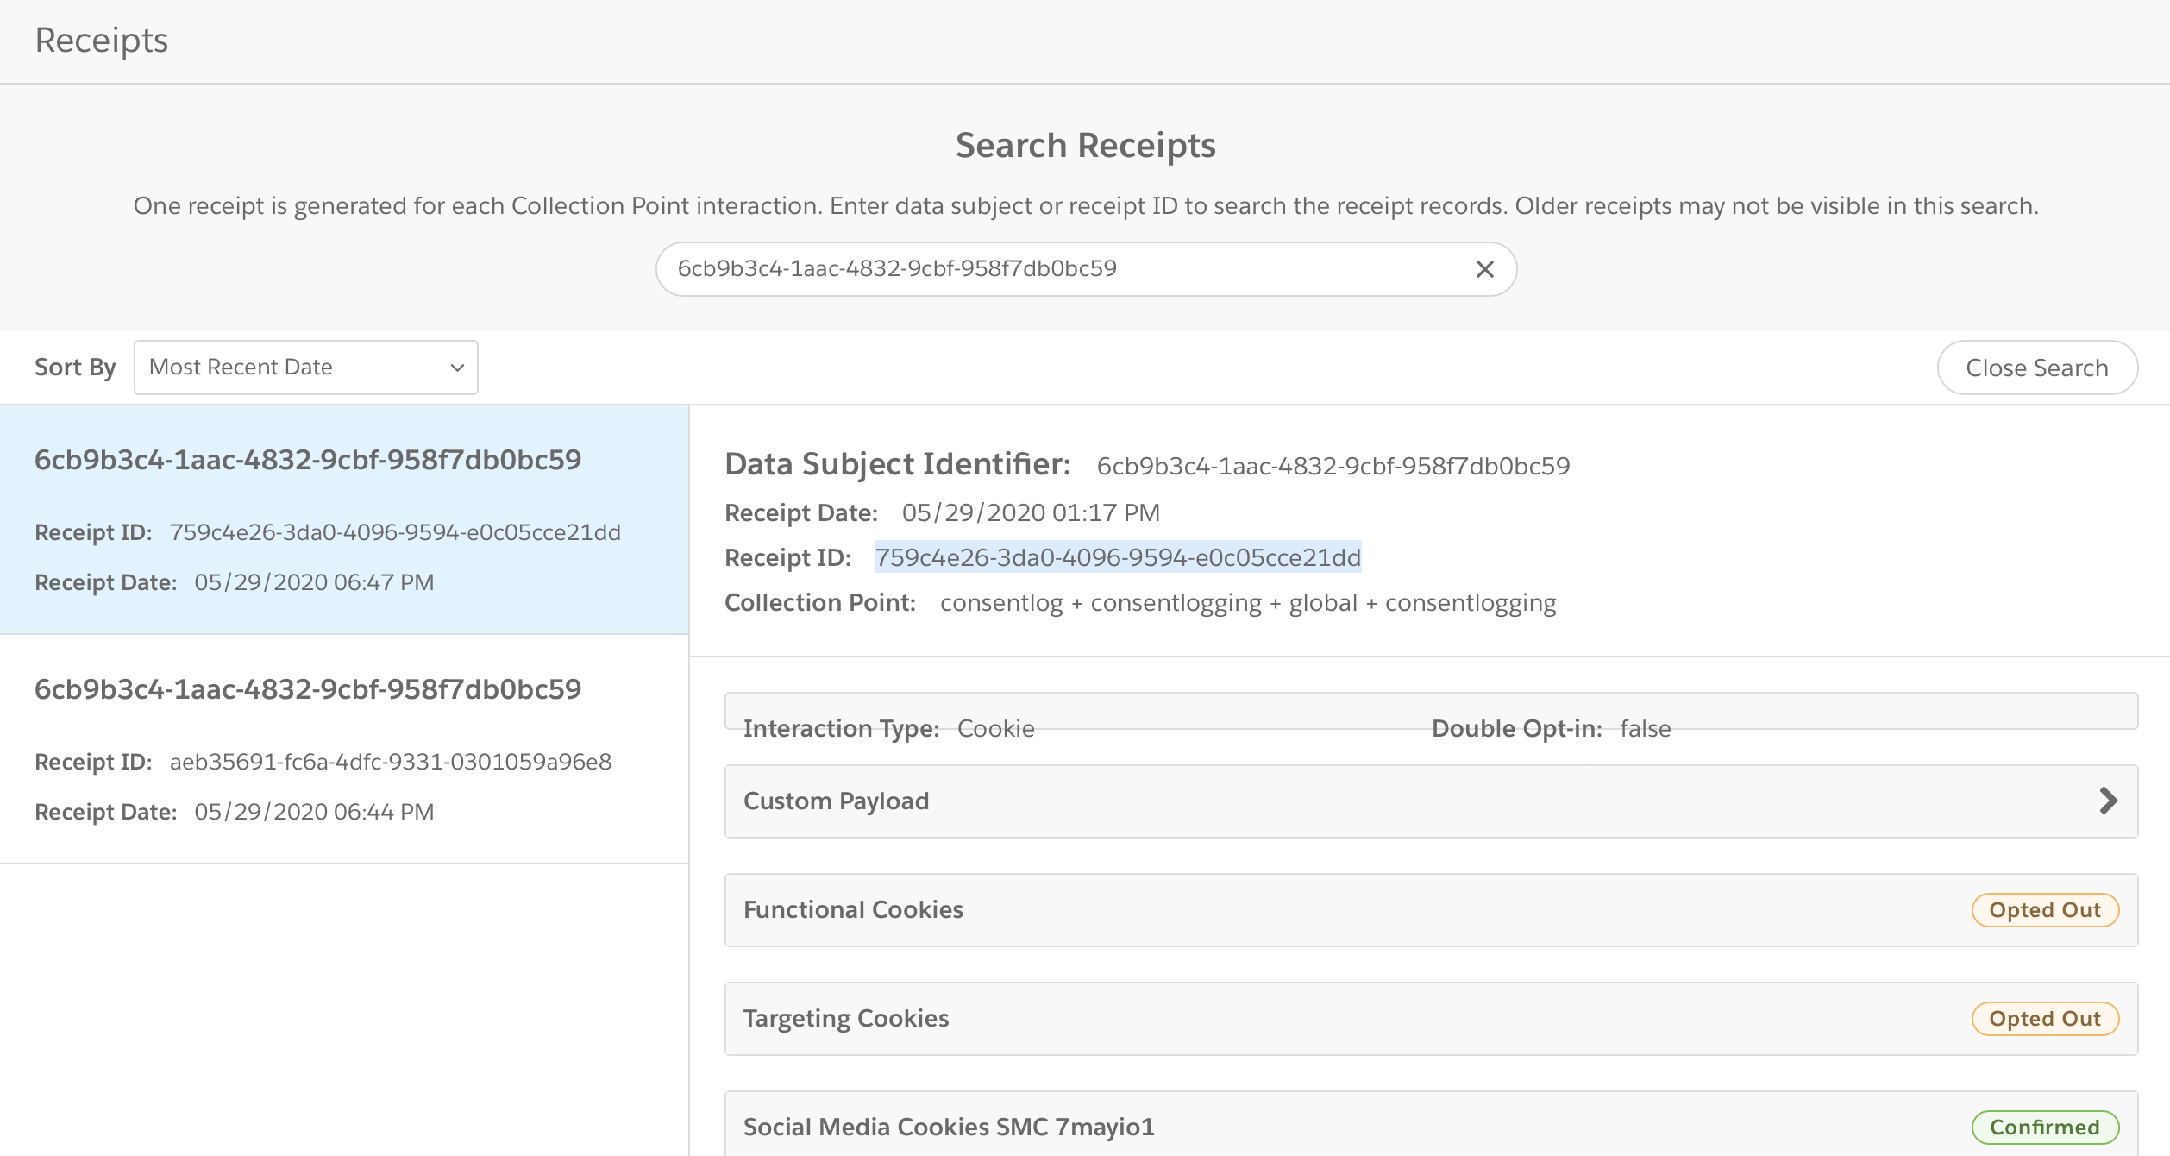Image resolution: width=2170 pixels, height=1156 pixels.
Task: Click in the receipt search input field
Action: point(1061,269)
